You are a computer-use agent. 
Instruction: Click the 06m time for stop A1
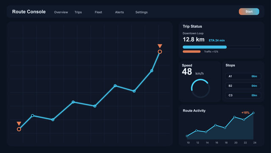254,76
